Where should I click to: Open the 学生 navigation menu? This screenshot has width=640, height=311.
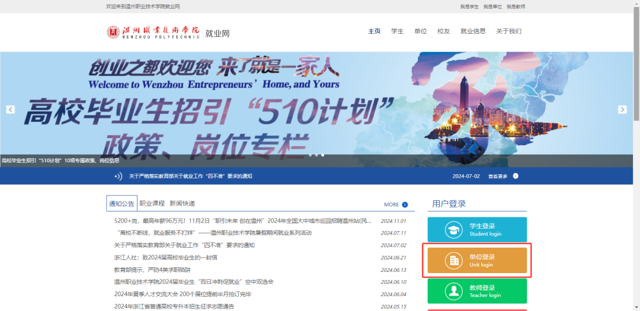tap(397, 31)
